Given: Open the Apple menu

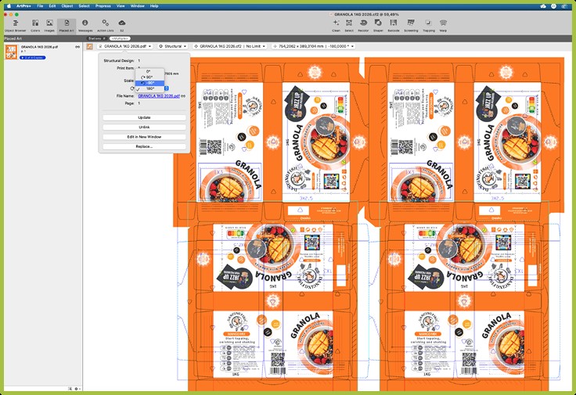Looking at the screenshot, I should click(9, 6).
